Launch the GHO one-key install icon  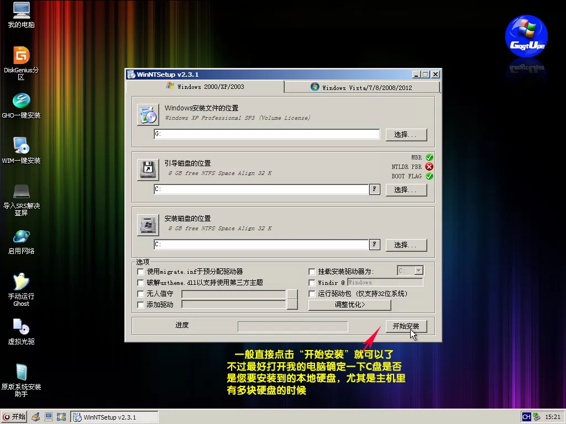(x=21, y=101)
